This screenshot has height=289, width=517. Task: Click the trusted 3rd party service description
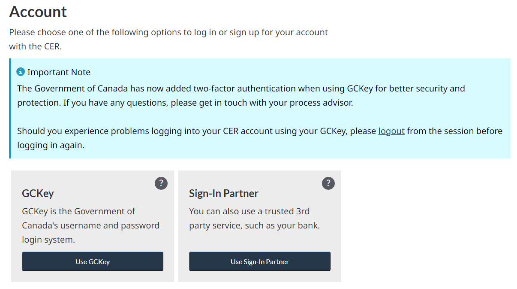pyautogui.click(x=254, y=218)
